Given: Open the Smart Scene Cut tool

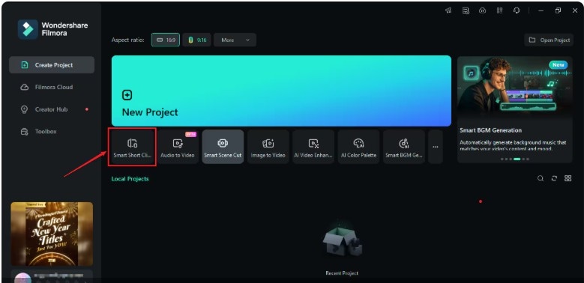Looking at the screenshot, I should [223, 147].
